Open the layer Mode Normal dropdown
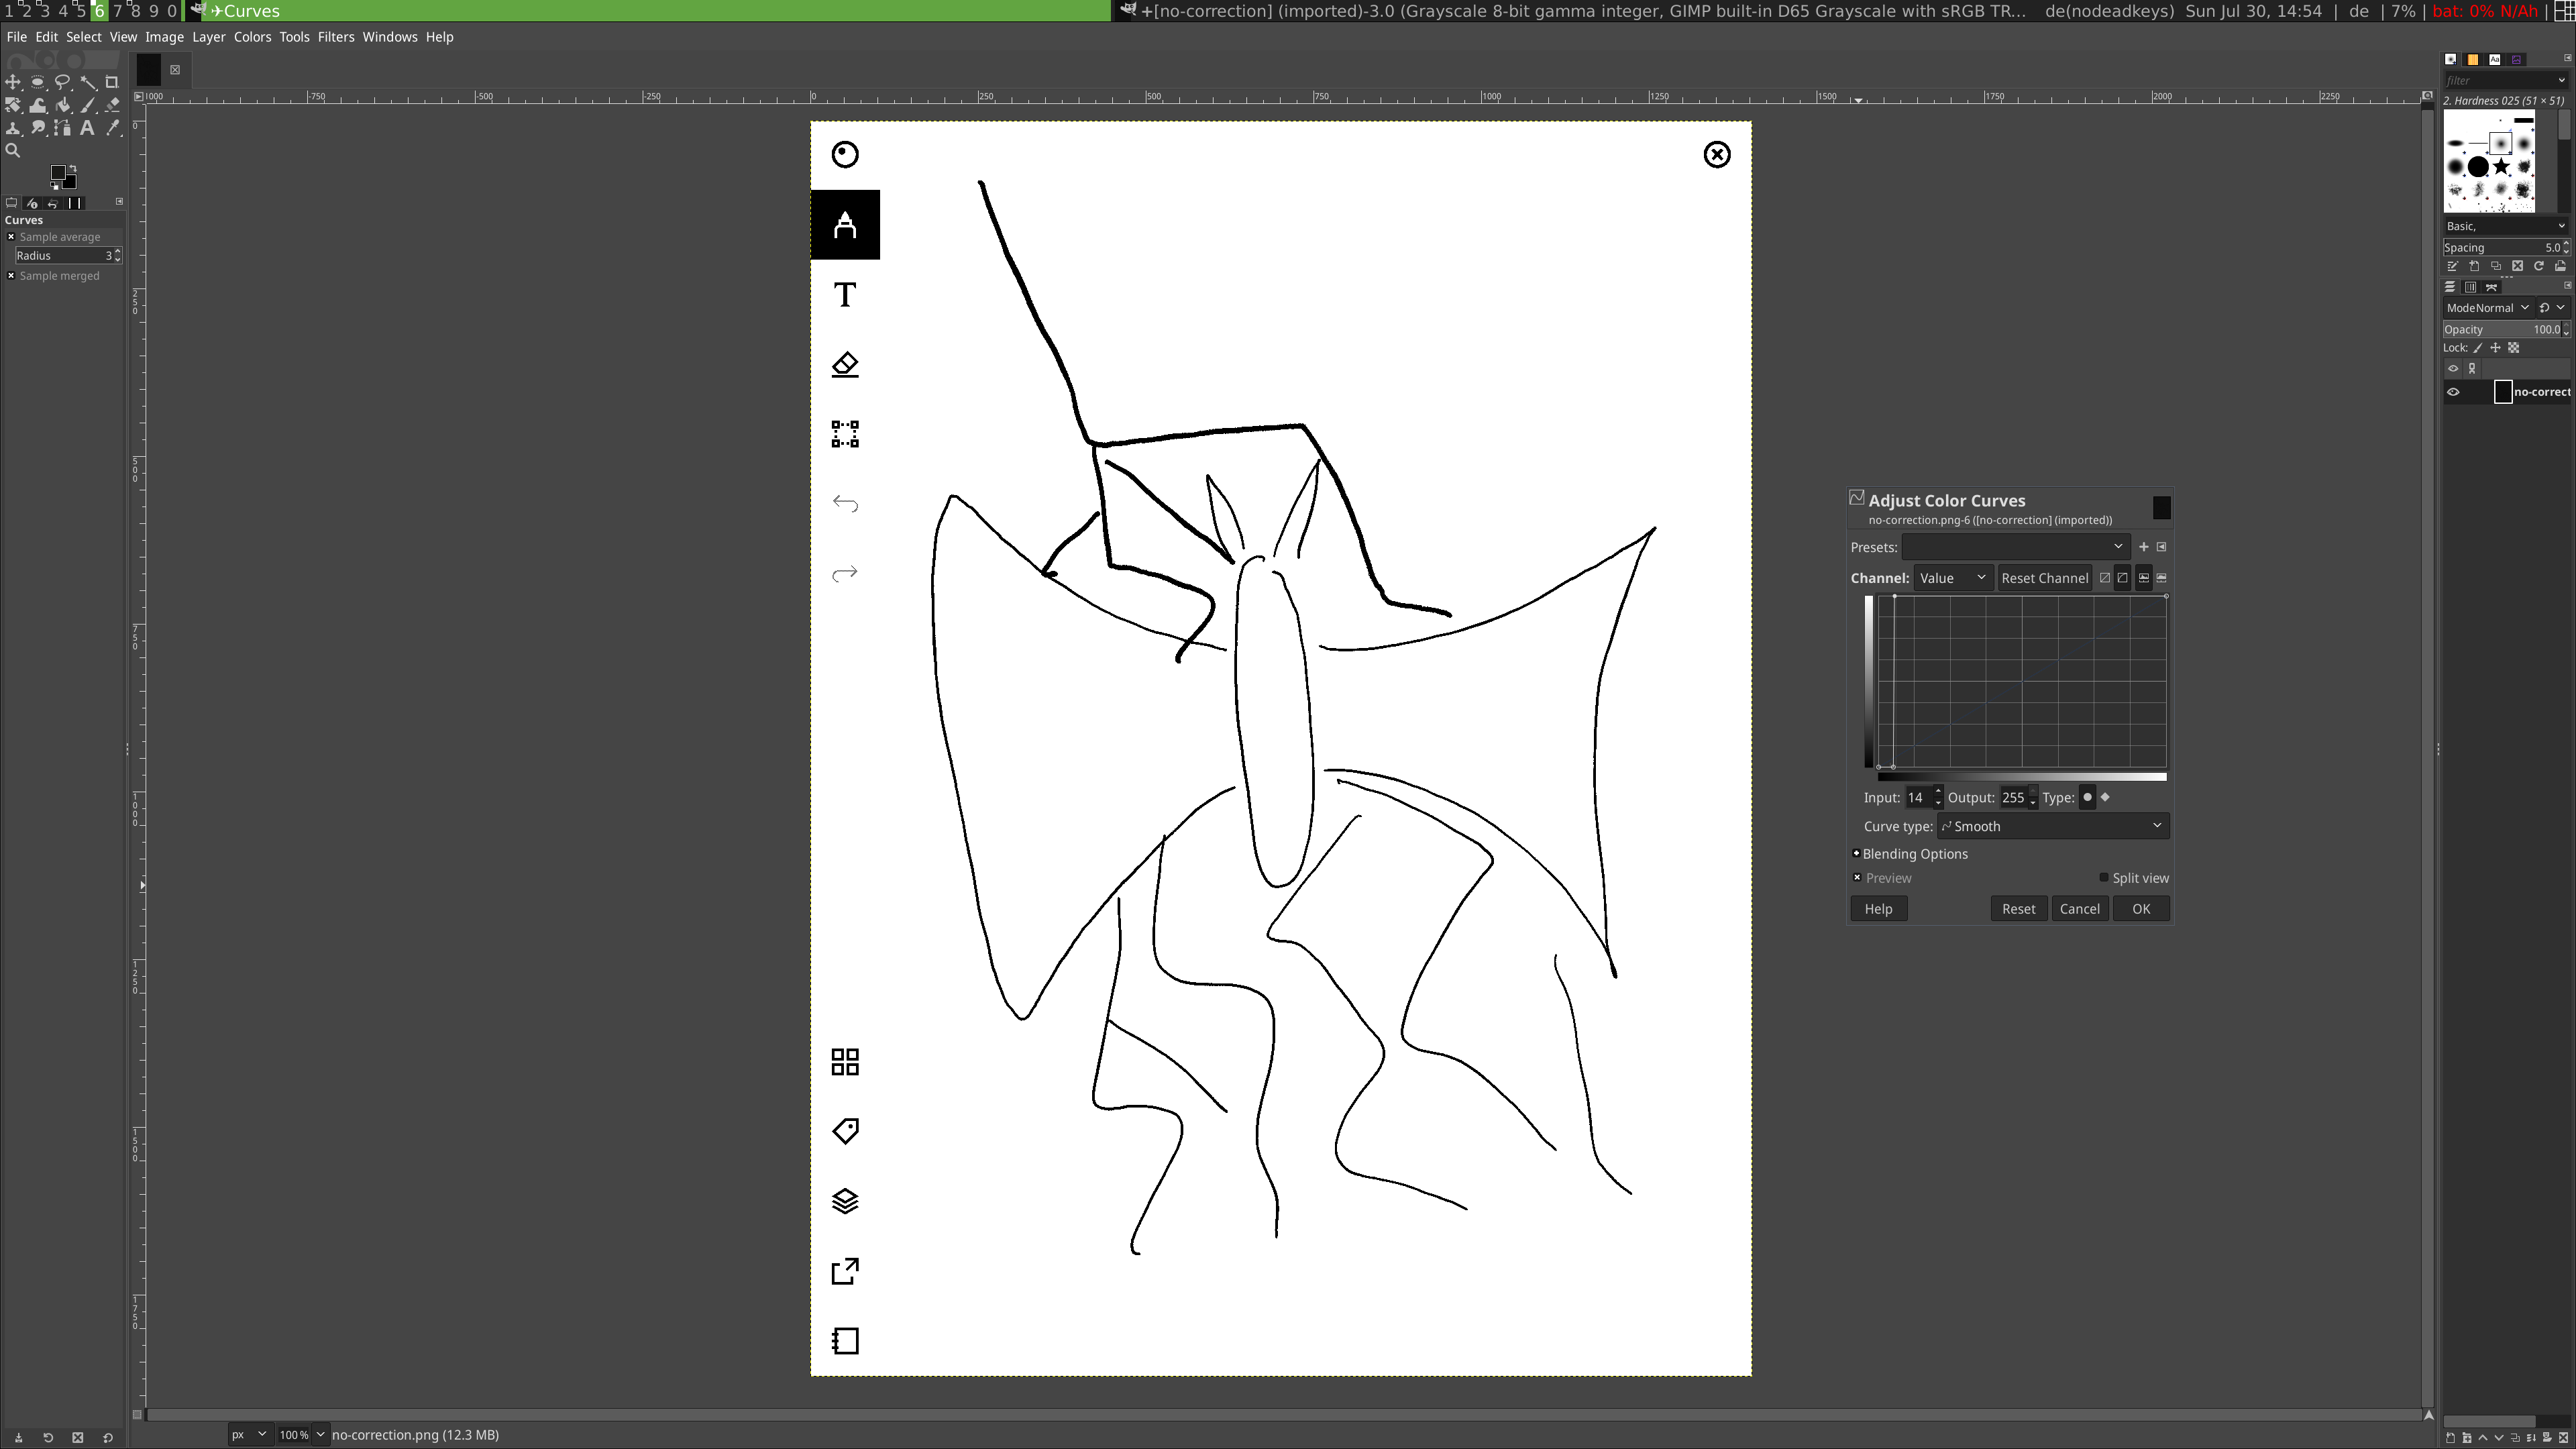 coord(2489,308)
